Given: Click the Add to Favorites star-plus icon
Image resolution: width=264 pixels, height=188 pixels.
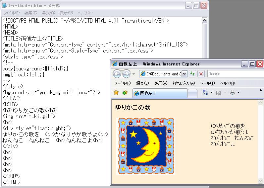Looking at the screenshot, I should click(x=125, y=92).
